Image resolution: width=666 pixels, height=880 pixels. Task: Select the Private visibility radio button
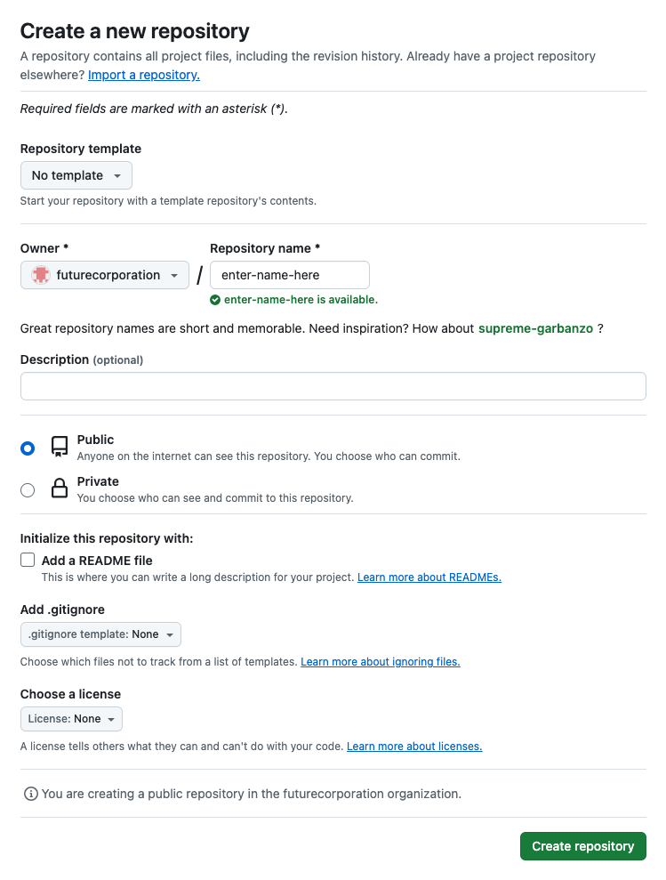[x=28, y=489]
